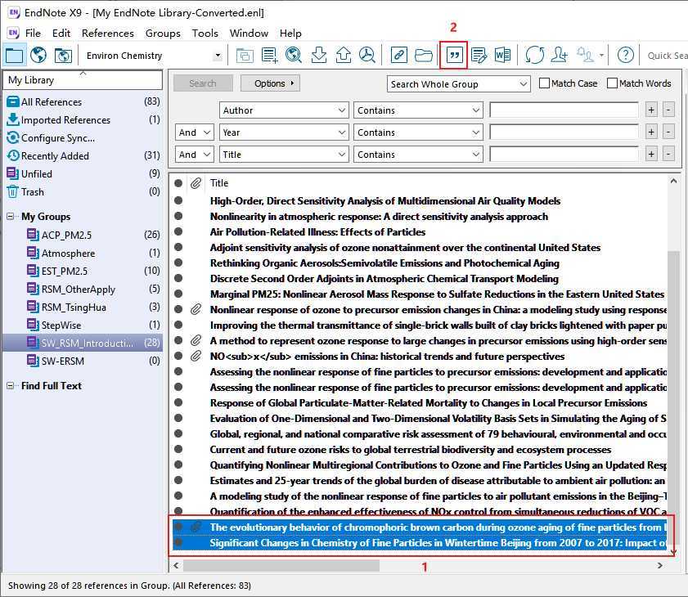Toggle read dot for Discrete Second Order Adjoints
This screenshot has width=688, height=597.
178,278
